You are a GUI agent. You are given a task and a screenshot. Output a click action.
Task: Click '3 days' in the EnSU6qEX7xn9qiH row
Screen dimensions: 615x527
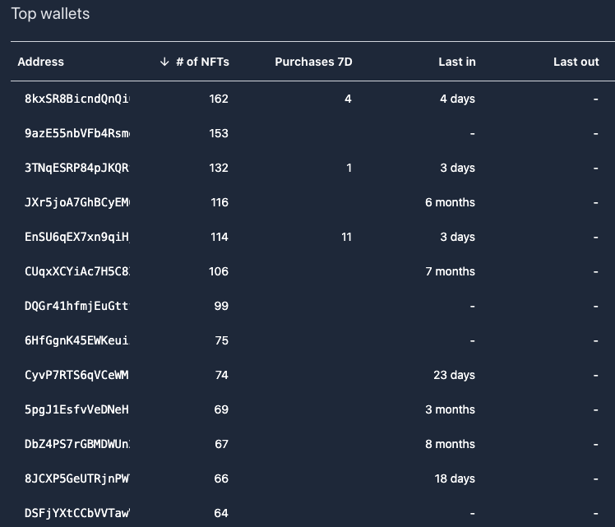coord(457,237)
